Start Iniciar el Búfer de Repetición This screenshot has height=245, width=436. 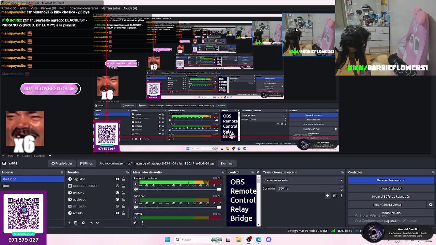tap(391, 197)
